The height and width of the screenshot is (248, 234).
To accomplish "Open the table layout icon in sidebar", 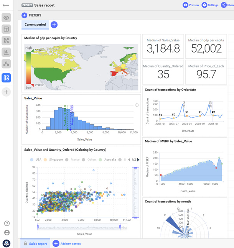I will 6,29.
